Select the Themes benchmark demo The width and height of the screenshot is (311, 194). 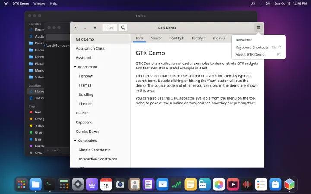(100, 103)
